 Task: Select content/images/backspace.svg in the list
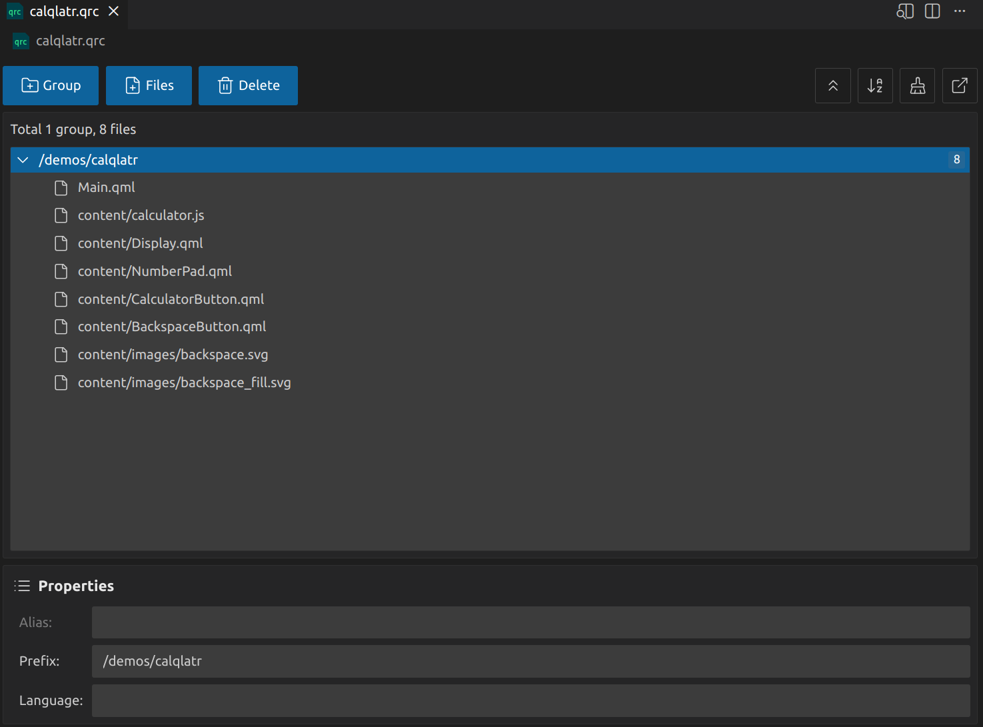coord(173,355)
